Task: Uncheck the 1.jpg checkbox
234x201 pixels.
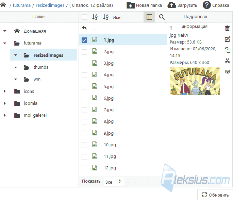Action: pos(84,40)
